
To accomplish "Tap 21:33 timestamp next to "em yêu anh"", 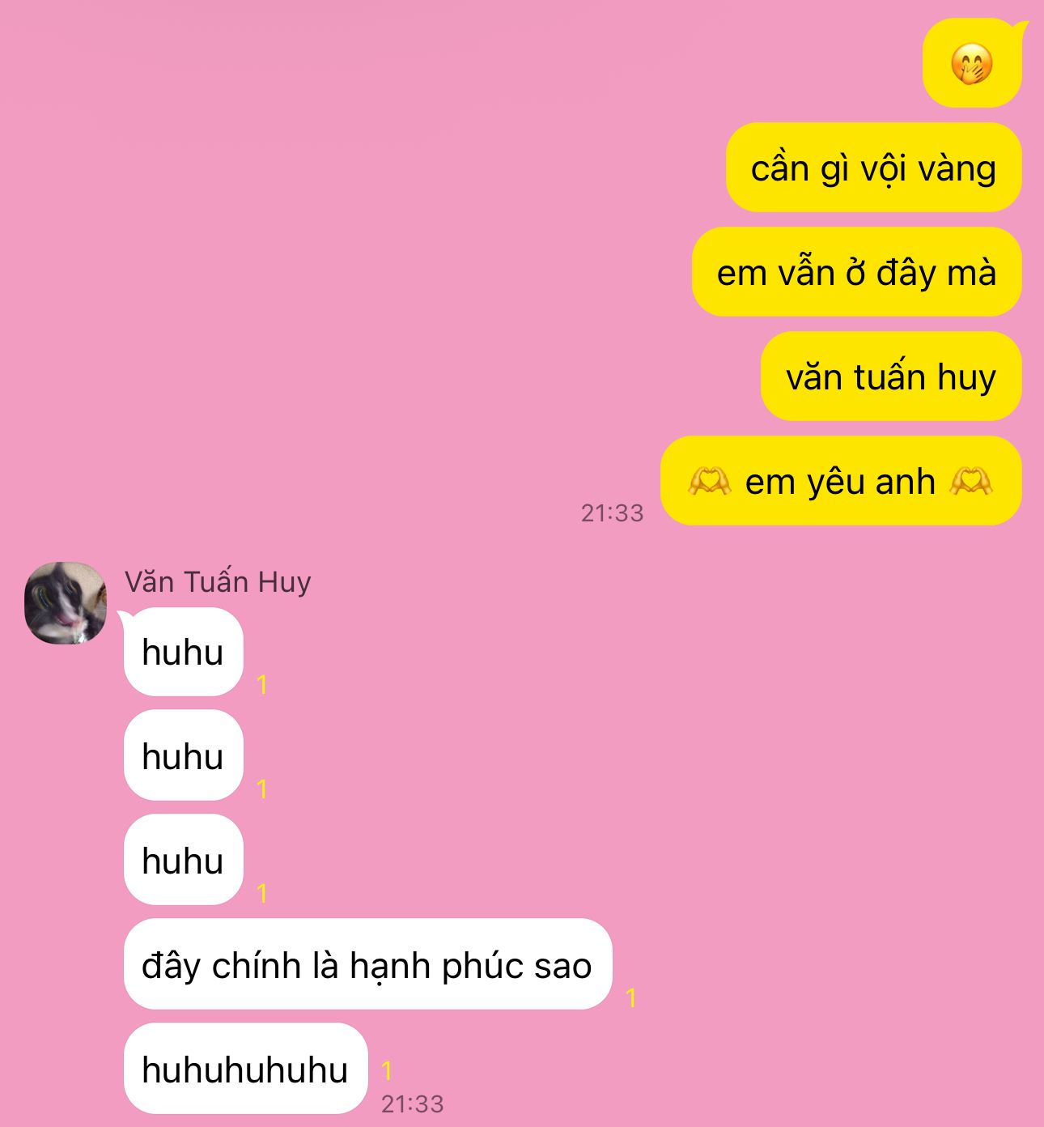I will point(613,512).
